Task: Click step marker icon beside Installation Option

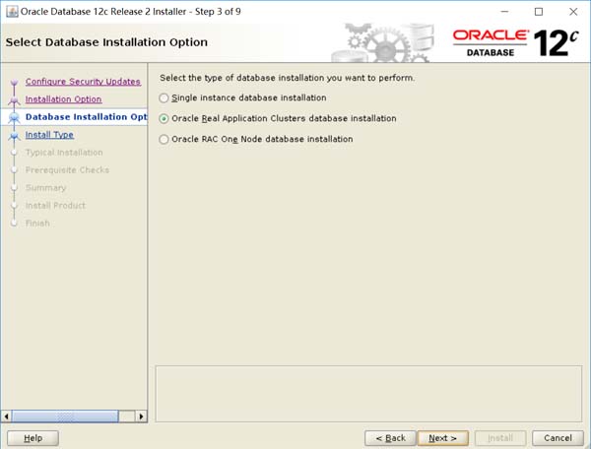Action: (15, 99)
